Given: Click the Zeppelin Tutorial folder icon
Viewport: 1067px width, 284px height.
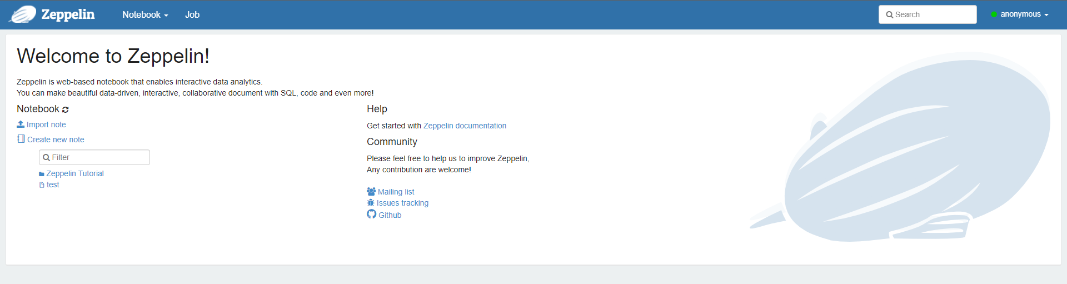Looking at the screenshot, I should 42,174.
